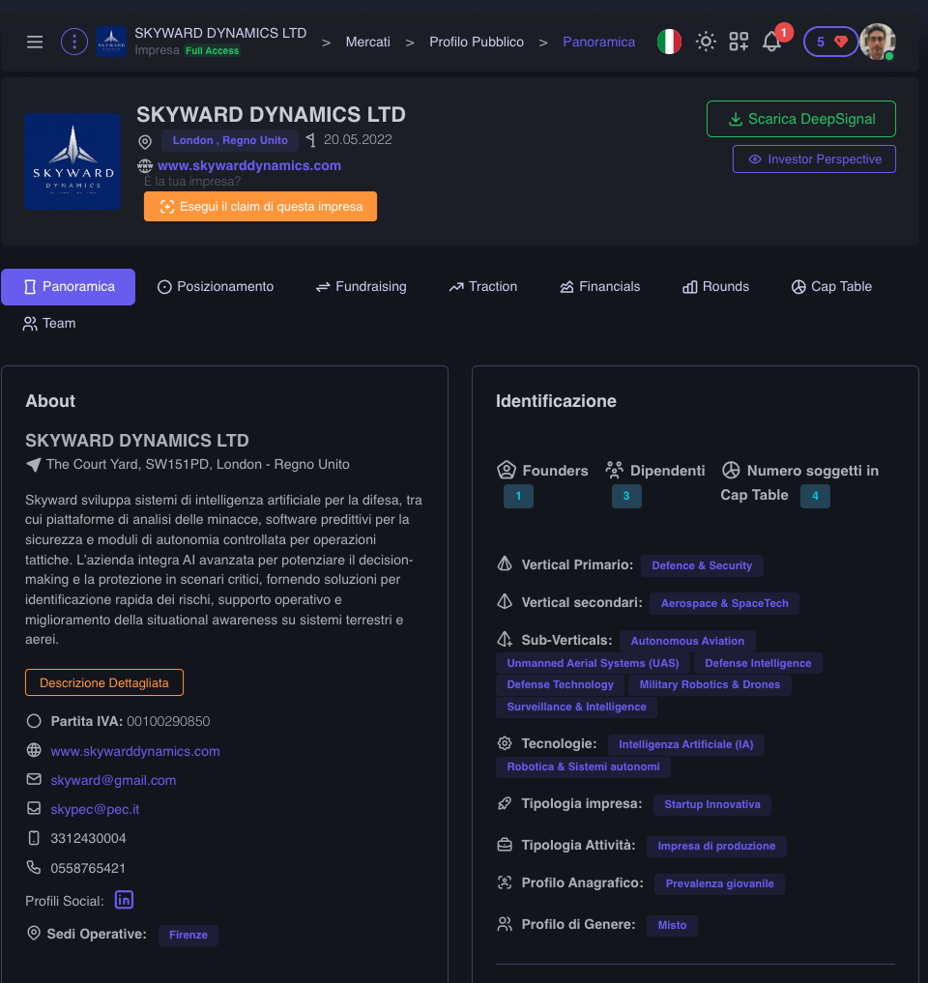Image resolution: width=928 pixels, height=983 pixels.
Task: Switch to Fundraising tab
Action: [361, 286]
